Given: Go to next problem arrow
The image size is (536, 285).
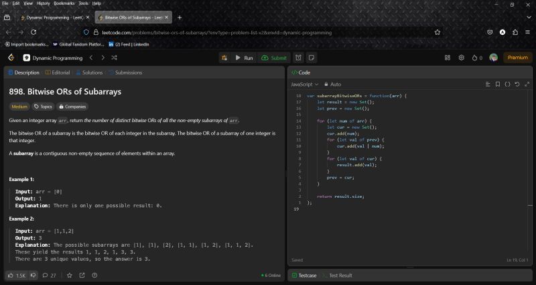Looking at the screenshot, I should point(103,58).
